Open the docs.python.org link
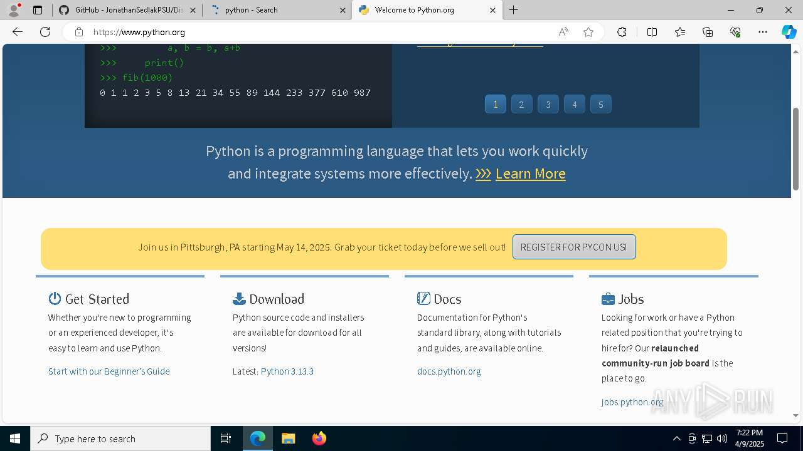Image resolution: width=803 pixels, height=451 pixels. point(449,371)
